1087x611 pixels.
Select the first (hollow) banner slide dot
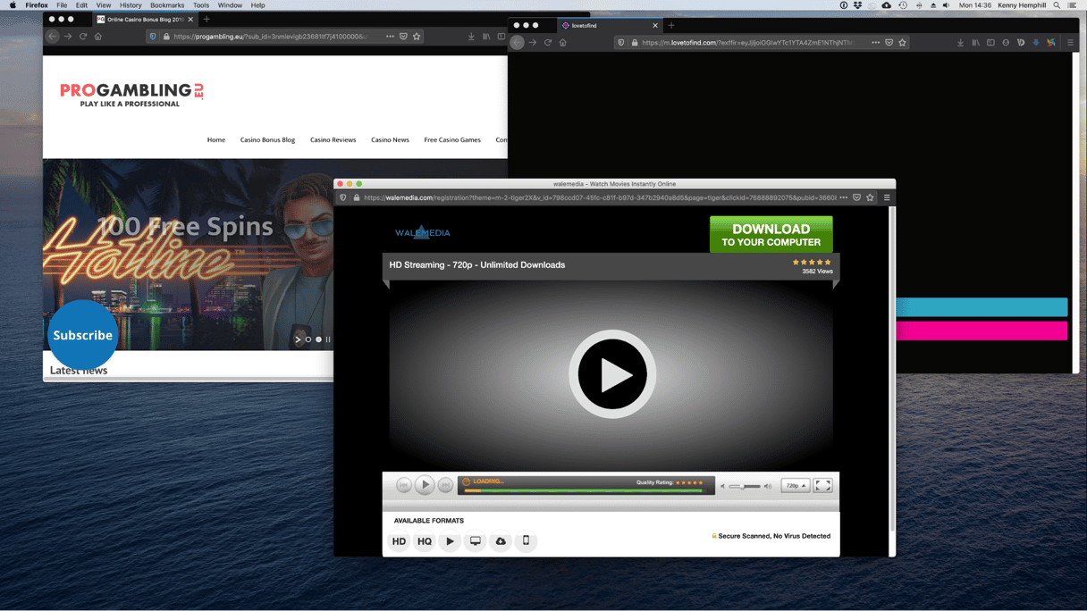coord(308,339)
